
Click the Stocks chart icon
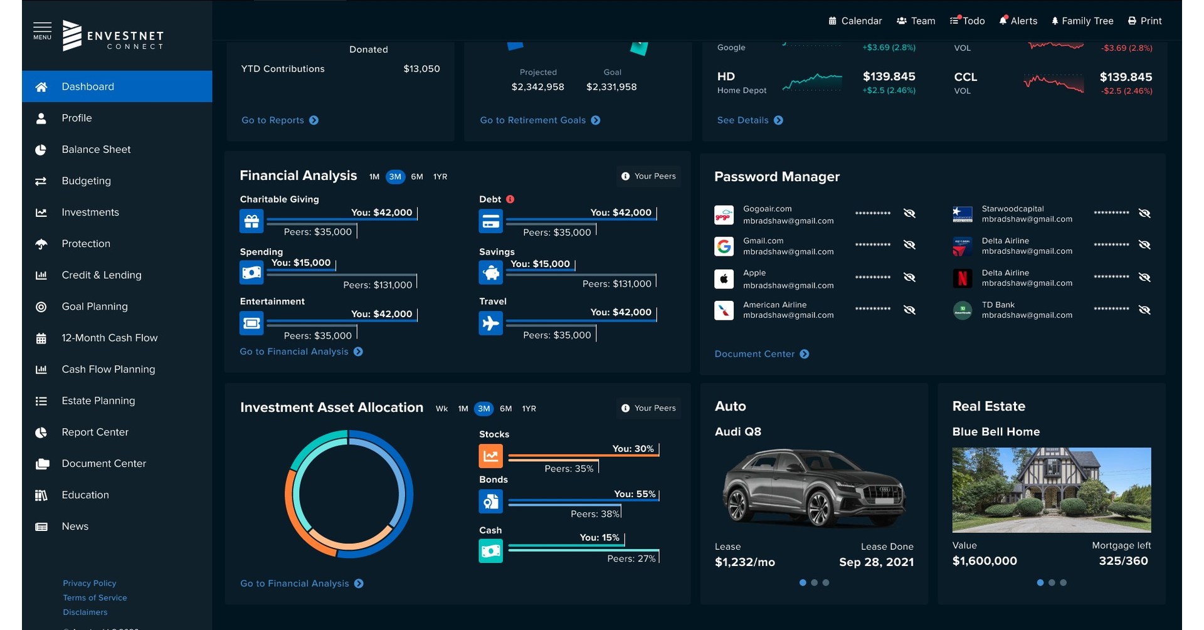point(490,456)
